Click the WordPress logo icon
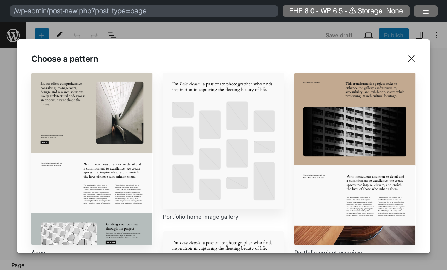Viewport: 447px width, 270px height. 13,35
